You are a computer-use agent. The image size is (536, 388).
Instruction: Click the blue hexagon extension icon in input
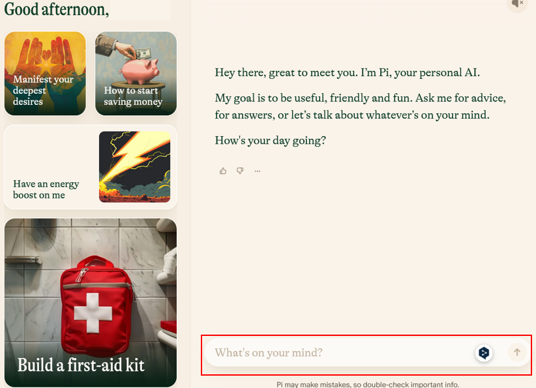(x=484, y=352)
